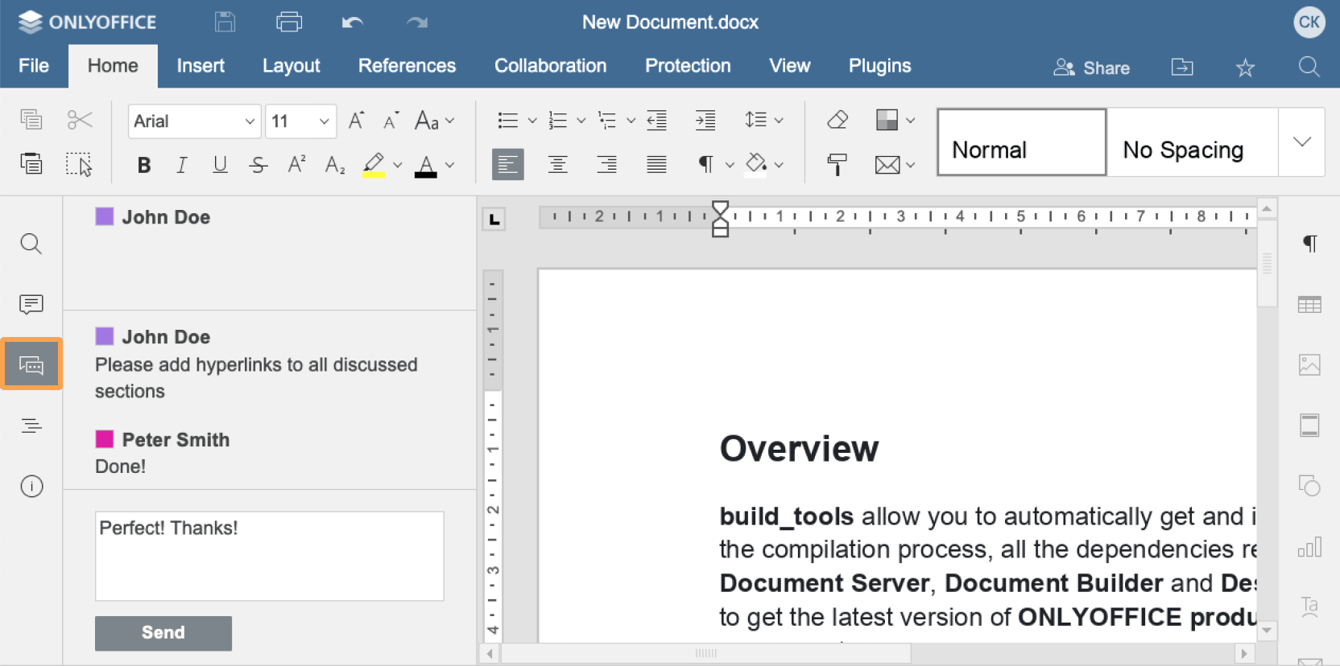Redo the last undone action

[416, 23]
